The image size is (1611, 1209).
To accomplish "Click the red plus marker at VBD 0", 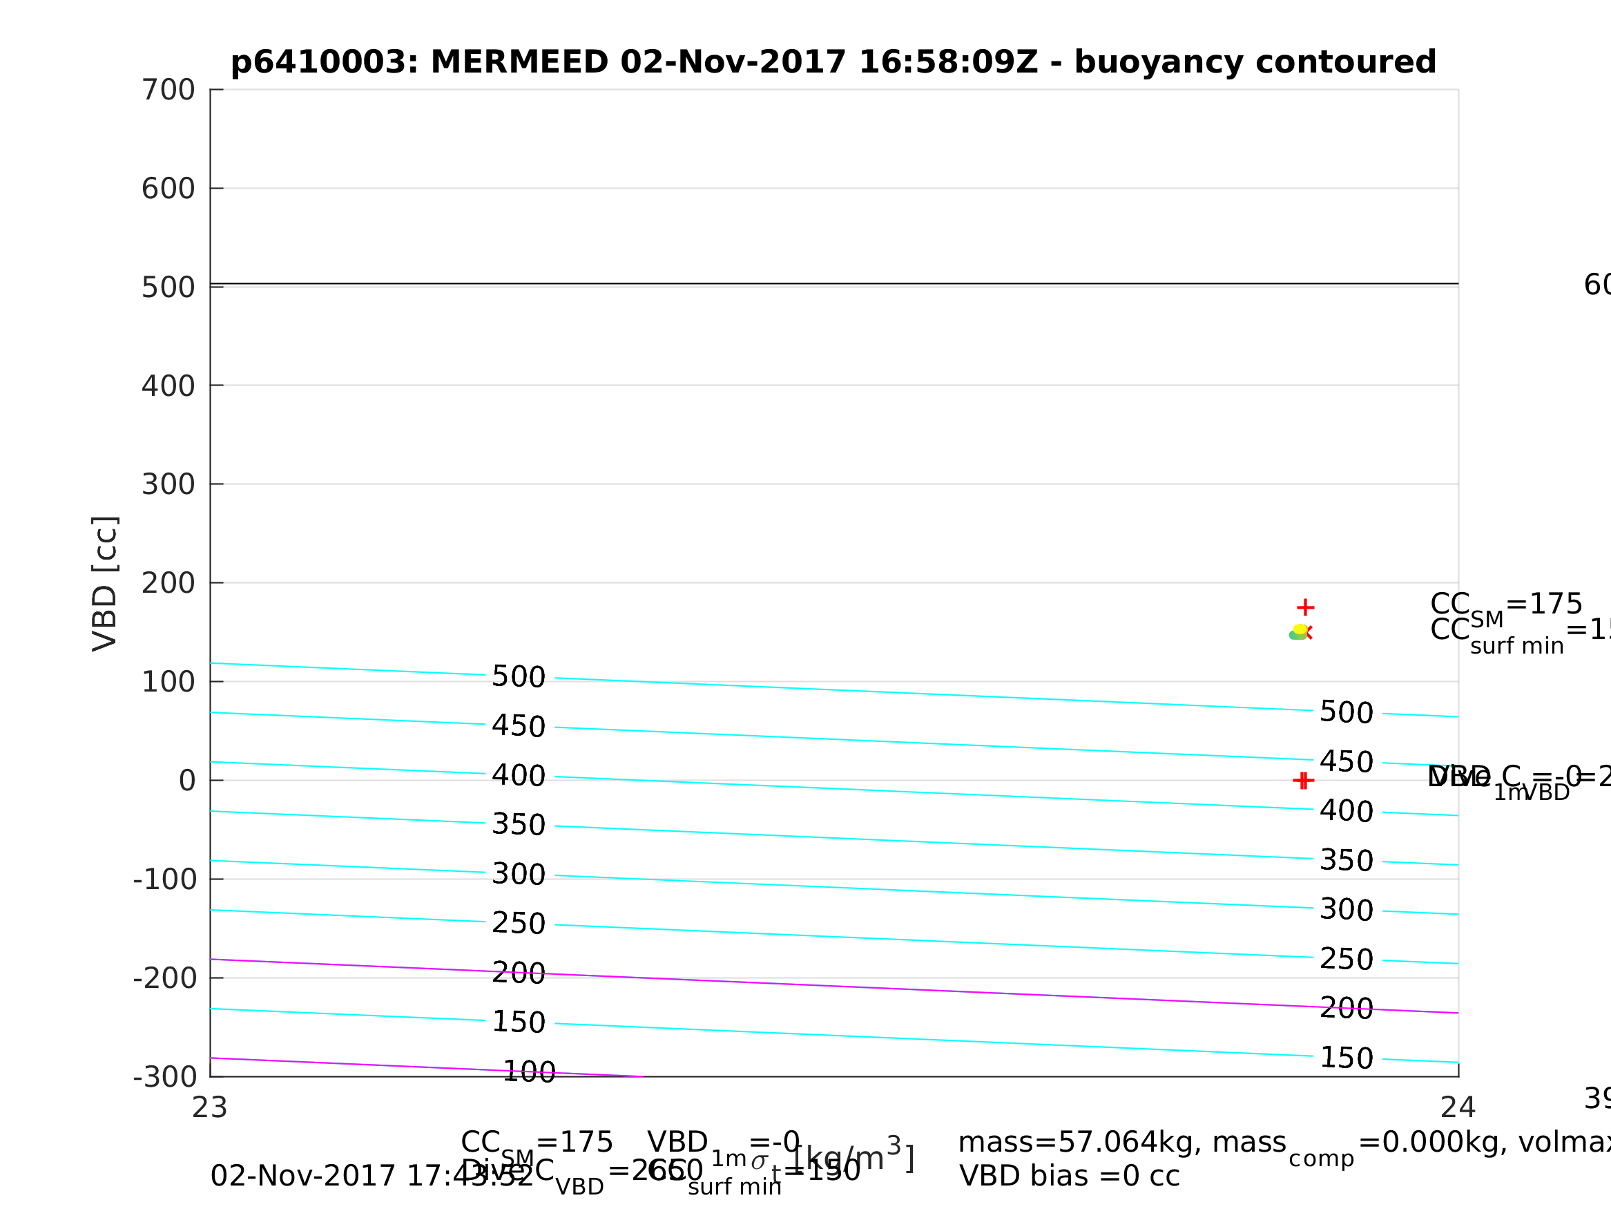I will (1303, 781).
